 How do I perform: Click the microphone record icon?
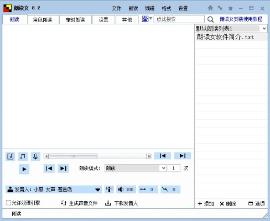coord(35,156)
